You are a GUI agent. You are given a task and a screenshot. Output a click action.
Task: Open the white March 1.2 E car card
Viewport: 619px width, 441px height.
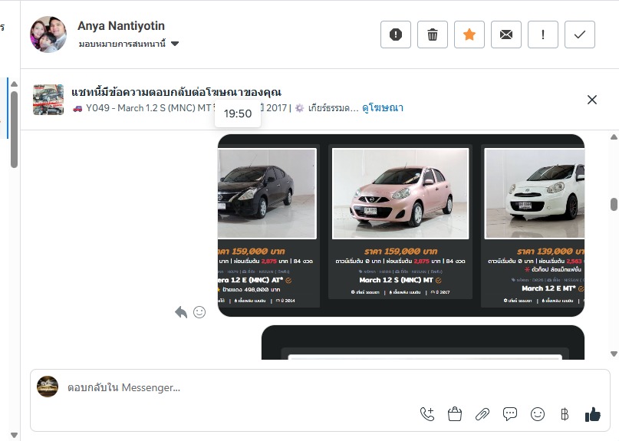(x=532, y=225)
